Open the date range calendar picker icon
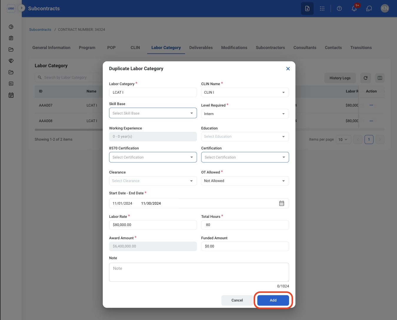This screenshot has width=397, height=320. [x=282, y=203]
